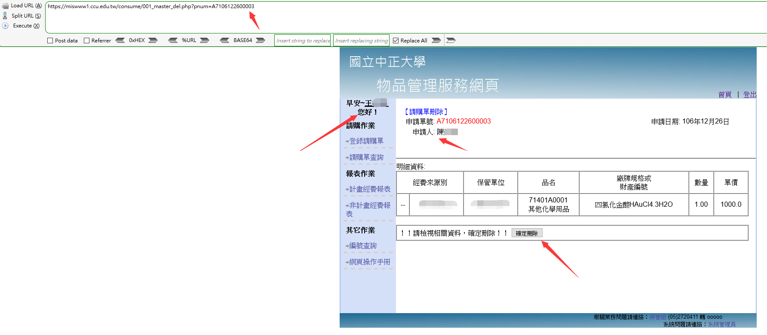Click the Execute play icon

pyautogui.click(x=5, y=26)
